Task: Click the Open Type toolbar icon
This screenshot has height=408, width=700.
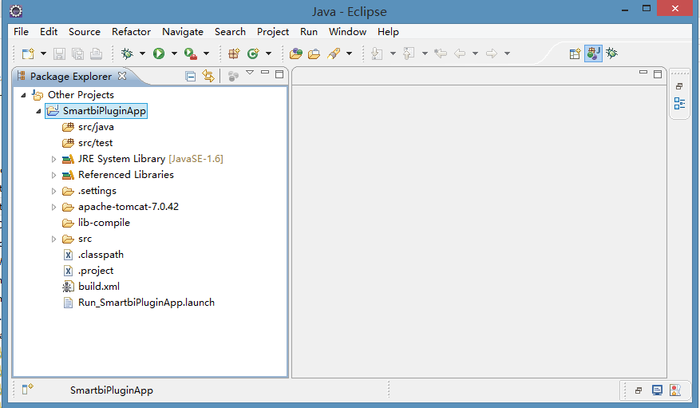Action: coord(296,53)
